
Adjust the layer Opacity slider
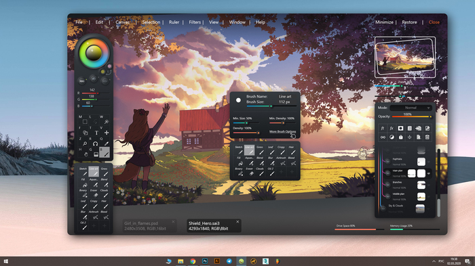pyautogui.click(x=412, y=116)
